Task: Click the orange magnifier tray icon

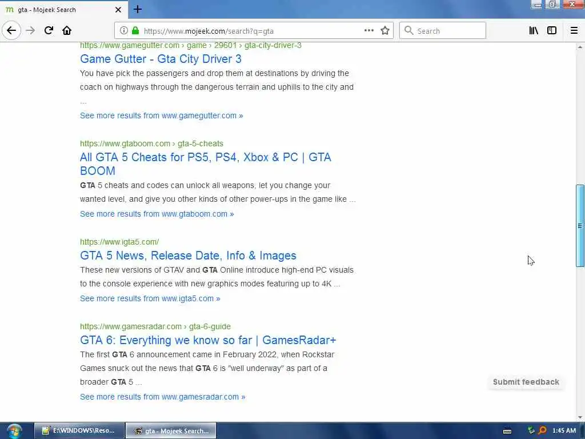Action: [x=542, y=430]
